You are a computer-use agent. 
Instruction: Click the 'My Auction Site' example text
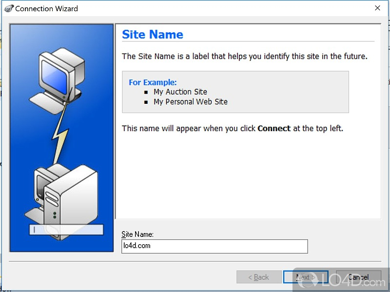tap(180, 92)
